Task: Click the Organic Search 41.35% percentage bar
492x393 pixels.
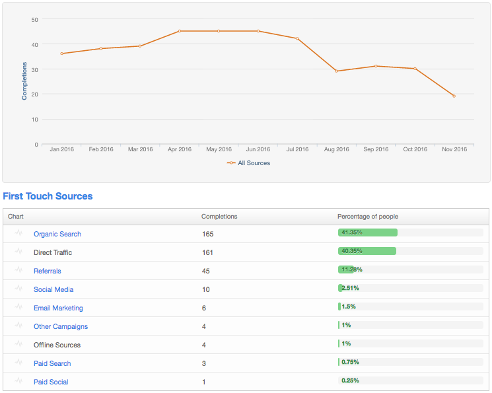Action: [368, 232]
